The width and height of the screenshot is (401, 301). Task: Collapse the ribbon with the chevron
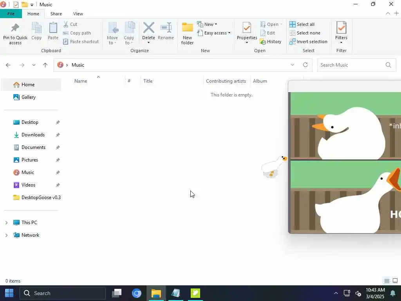point(388,14)
